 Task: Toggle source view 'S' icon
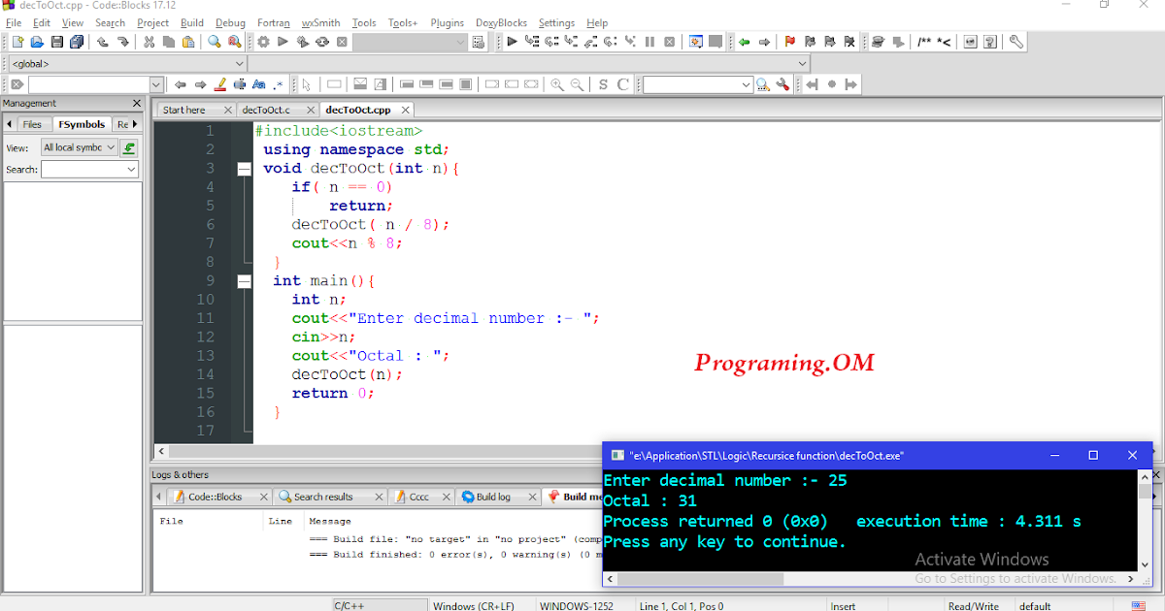pos(603,84)
